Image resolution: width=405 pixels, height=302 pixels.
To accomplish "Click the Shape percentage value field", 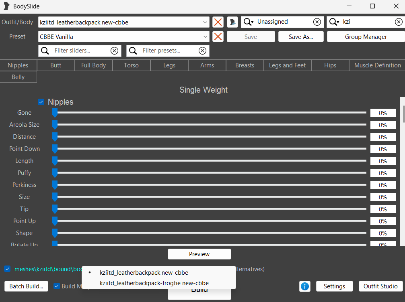I will pyautogui.click(x=383, y=233).
